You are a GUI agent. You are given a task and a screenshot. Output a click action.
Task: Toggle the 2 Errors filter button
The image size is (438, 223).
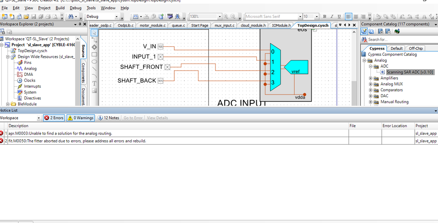pos(54,118)
